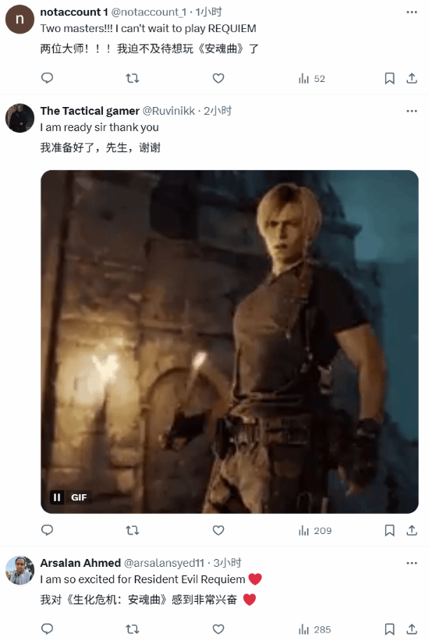Bookmark notaccount 1's tweet
Viewport: 429px width, 641px height.
click(x=390, y=79)
